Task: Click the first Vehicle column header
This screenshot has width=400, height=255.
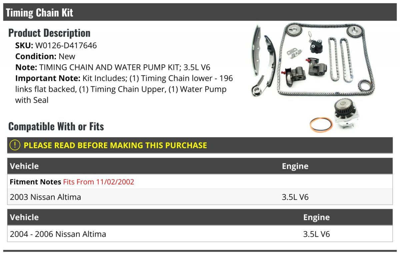Action: (24, 166)
